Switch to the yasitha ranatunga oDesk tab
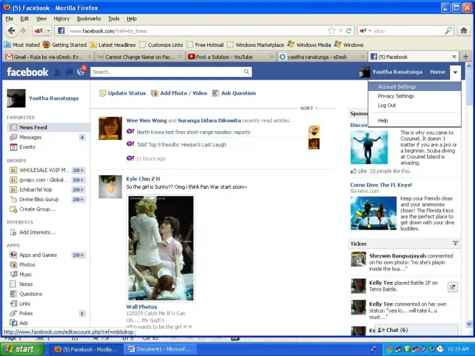475x356 pixels. (x=322, y=56)
